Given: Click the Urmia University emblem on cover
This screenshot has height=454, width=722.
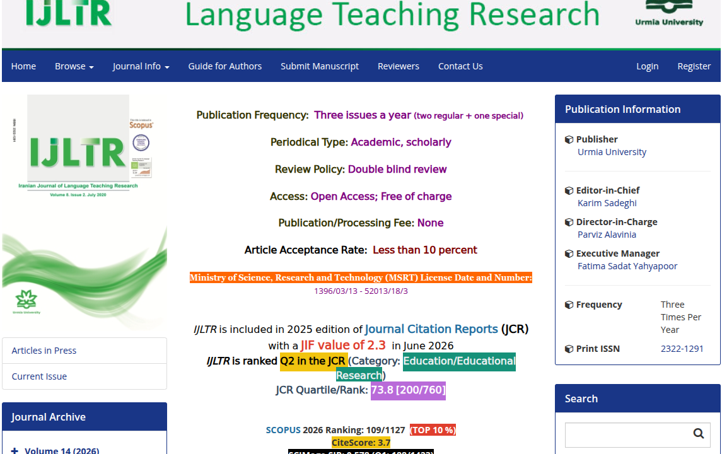Looking at the screenshot, I should coord(26,301).
